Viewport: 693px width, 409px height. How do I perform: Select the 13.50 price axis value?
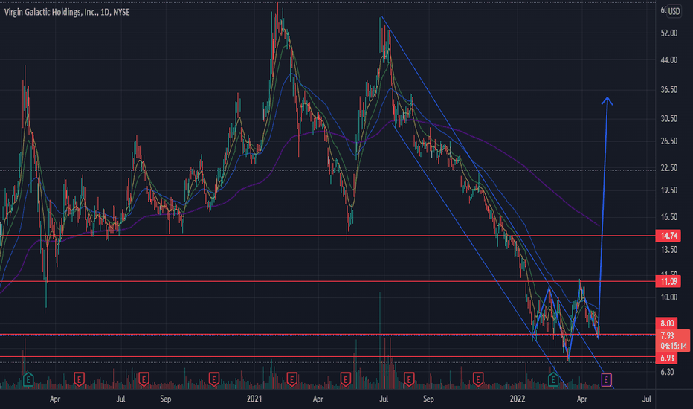coord(668,250)
